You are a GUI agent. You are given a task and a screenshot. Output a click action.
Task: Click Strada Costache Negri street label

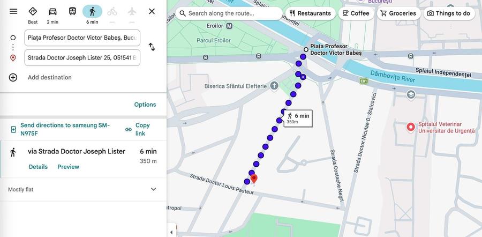tap(337, 175)
